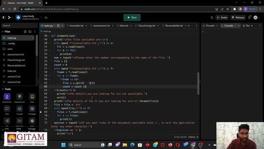Open workspace search magnifier icon
The height and width of the screenshot is (149, 264).
click(x=212, y=17)
